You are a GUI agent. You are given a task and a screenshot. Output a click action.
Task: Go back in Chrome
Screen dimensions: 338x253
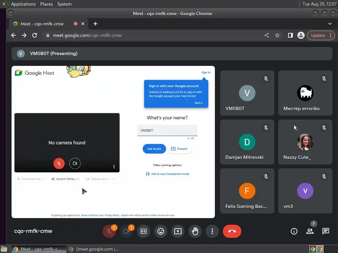[x=13, y=35]
